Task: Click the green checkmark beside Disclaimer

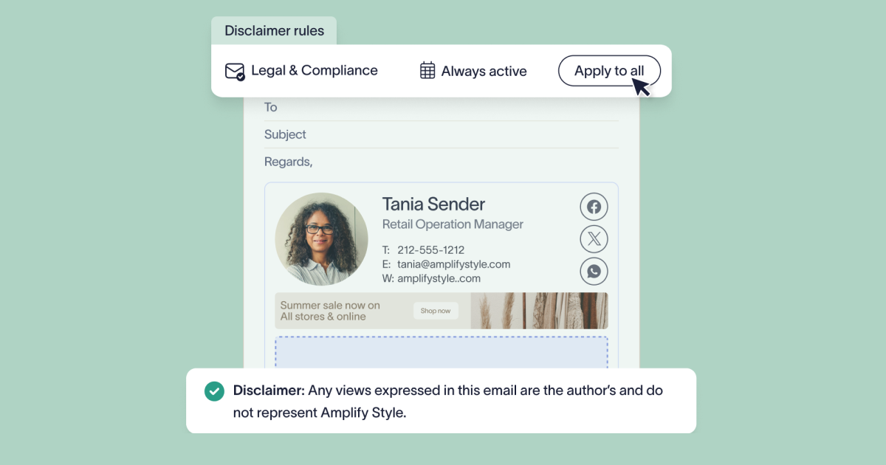Action: coord(214,391)
